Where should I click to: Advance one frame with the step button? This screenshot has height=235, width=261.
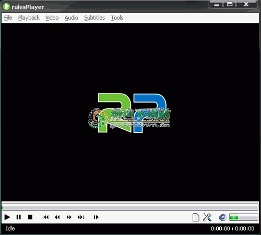tap(96, 217)
